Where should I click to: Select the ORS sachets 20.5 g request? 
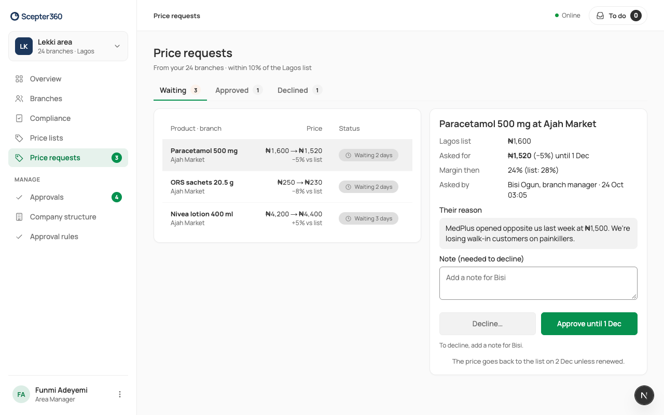287,187
